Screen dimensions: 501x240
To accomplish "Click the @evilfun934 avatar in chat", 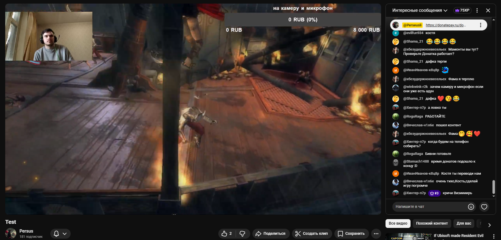I will click(x=396, y=33).
